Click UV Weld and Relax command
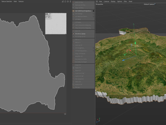This screenshot has width=166, height=125. (x=81, y=16)
